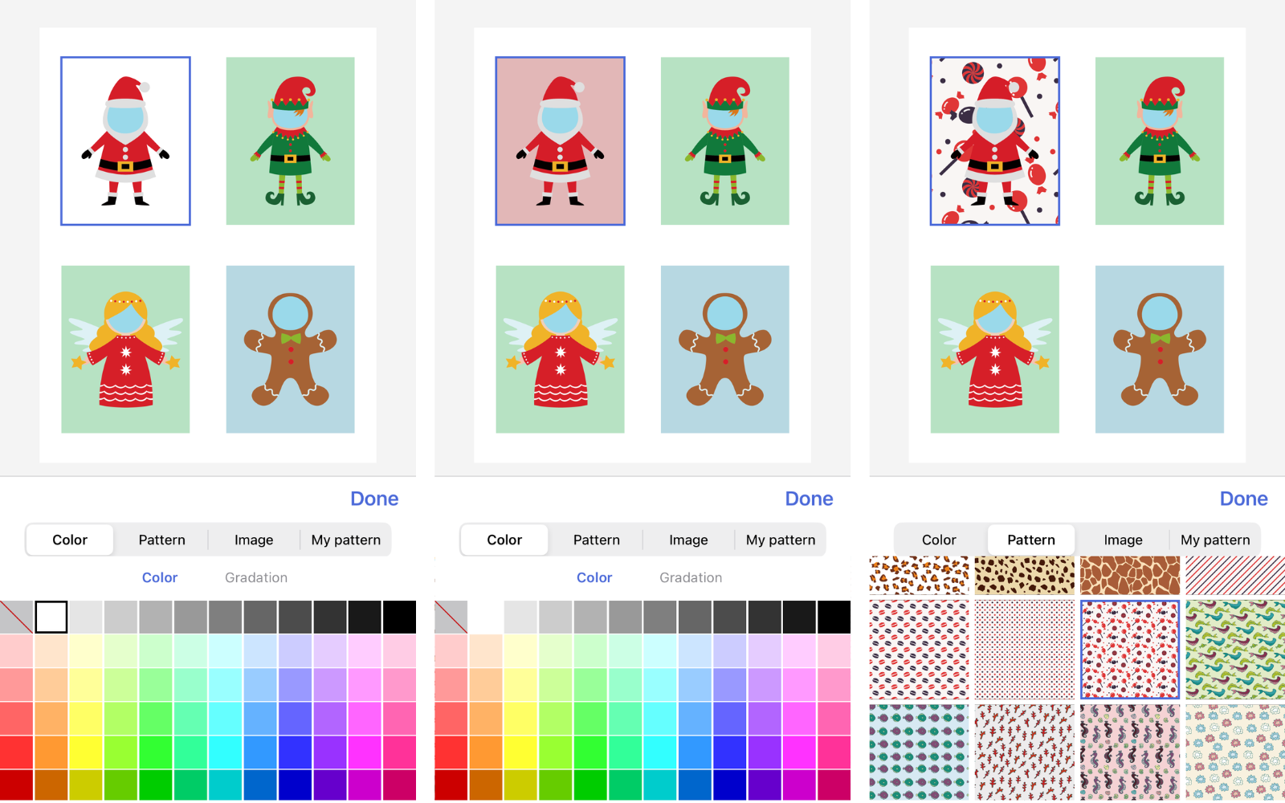Pick the Christmas ornament pattern swatch
The height and width of the screenshot is (803, 1285).
point(918,755)
